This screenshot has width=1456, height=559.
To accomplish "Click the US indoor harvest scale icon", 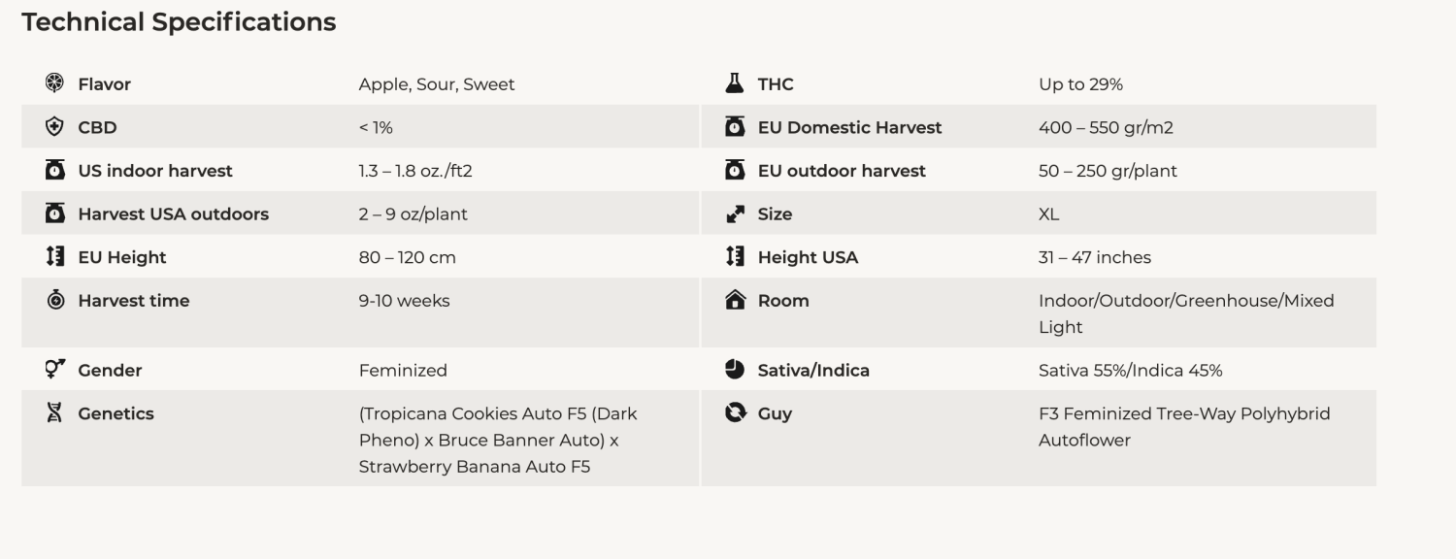I will [55, 171].
